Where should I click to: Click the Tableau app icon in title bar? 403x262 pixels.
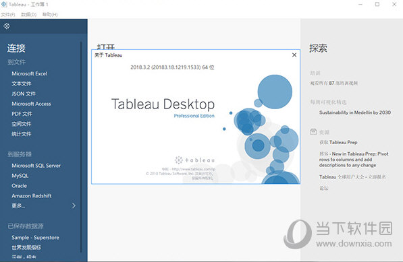click(x=4, y=4)
